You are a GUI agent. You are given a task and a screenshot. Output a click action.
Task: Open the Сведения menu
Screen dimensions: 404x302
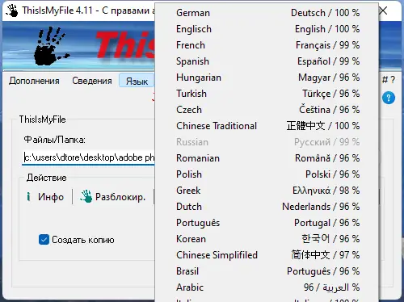(92, 81)
